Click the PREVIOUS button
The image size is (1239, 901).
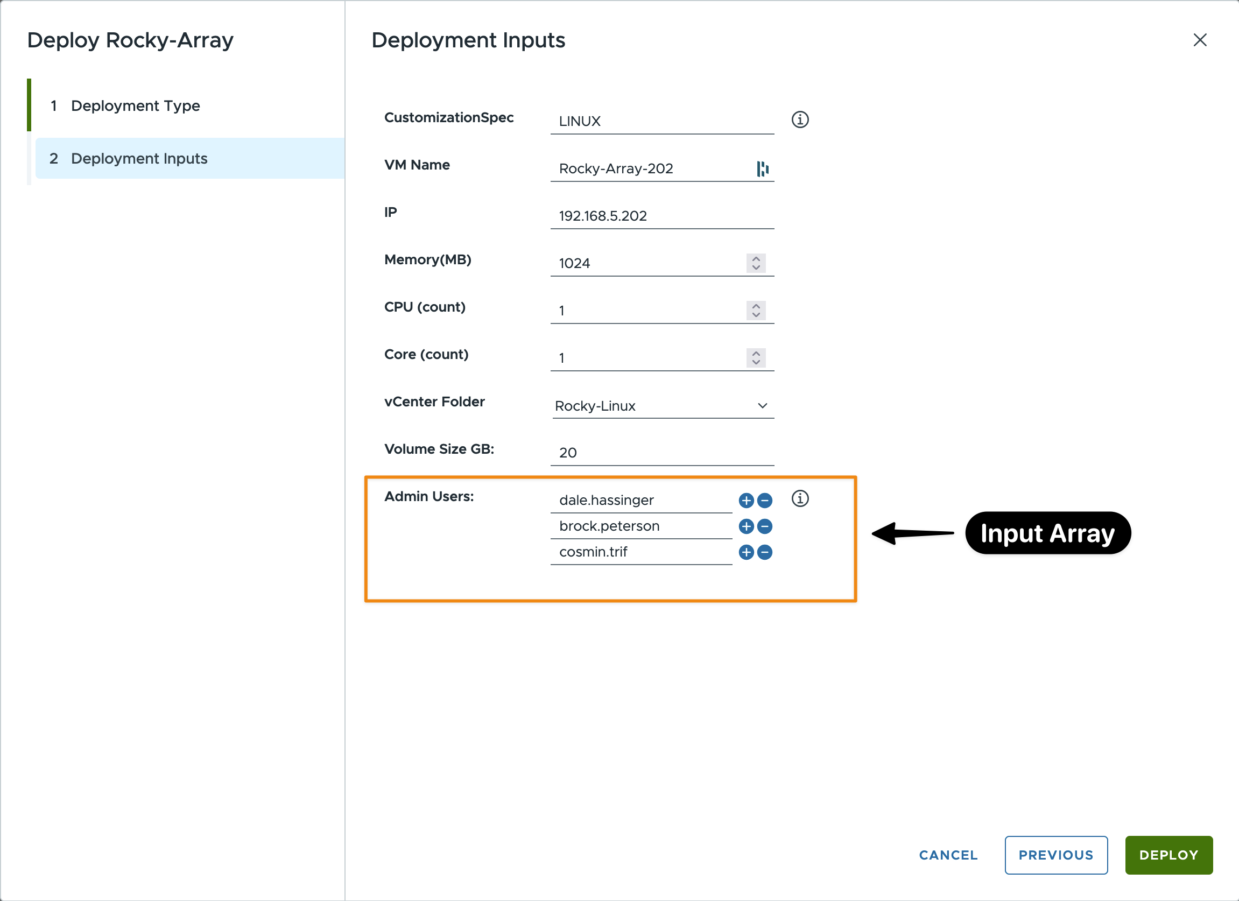pyautogui.click(x=1055, y=855)
